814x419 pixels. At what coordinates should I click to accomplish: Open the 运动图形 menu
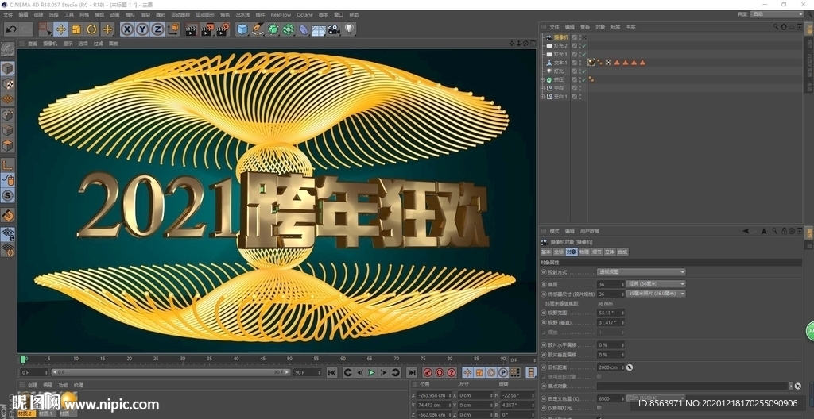click(x=204, y=14)
